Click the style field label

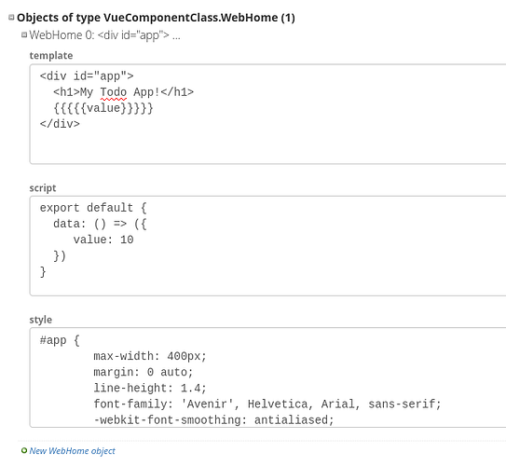tap(41, 320)
